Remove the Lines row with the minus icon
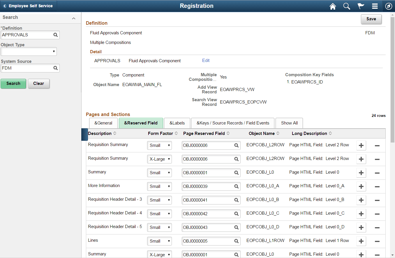The height and width of the screenshot is (258, 395). (377, 241)
